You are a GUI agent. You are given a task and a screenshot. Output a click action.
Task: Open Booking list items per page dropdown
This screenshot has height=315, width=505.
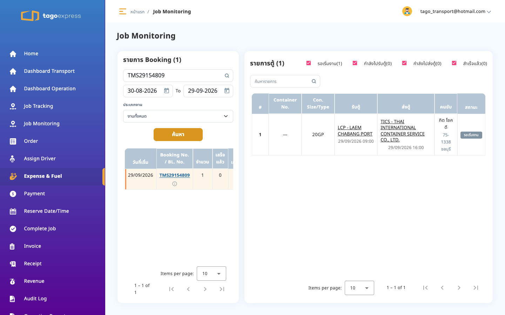tap(211, 274)
